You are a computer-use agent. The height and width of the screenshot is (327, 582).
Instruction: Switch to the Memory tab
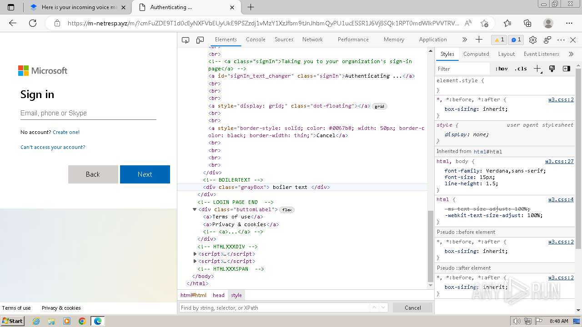[394, 40]
